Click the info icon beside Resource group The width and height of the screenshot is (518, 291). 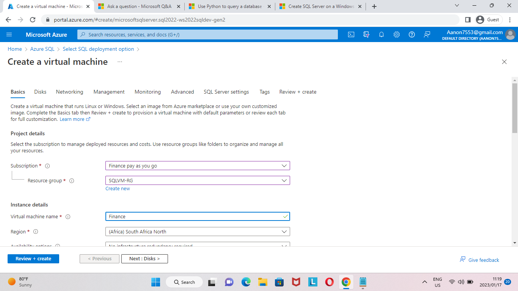click(72, 181)
